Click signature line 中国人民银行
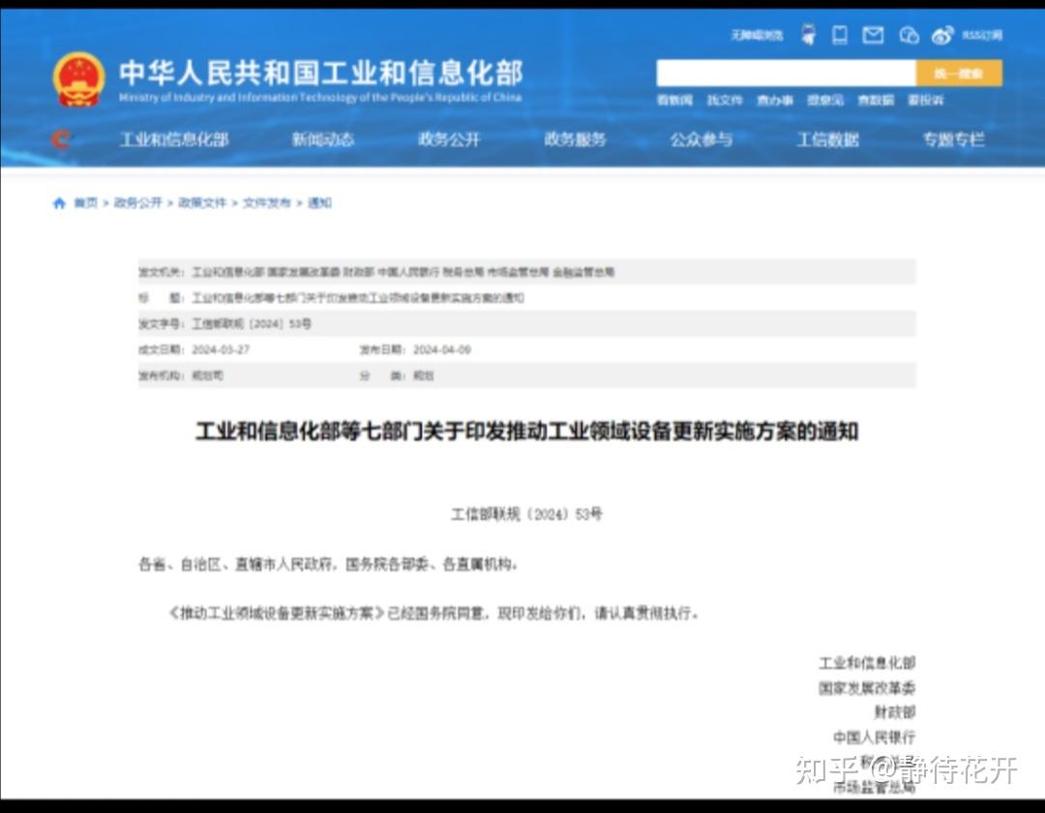 pyautogui.click(x=875, y=738)
